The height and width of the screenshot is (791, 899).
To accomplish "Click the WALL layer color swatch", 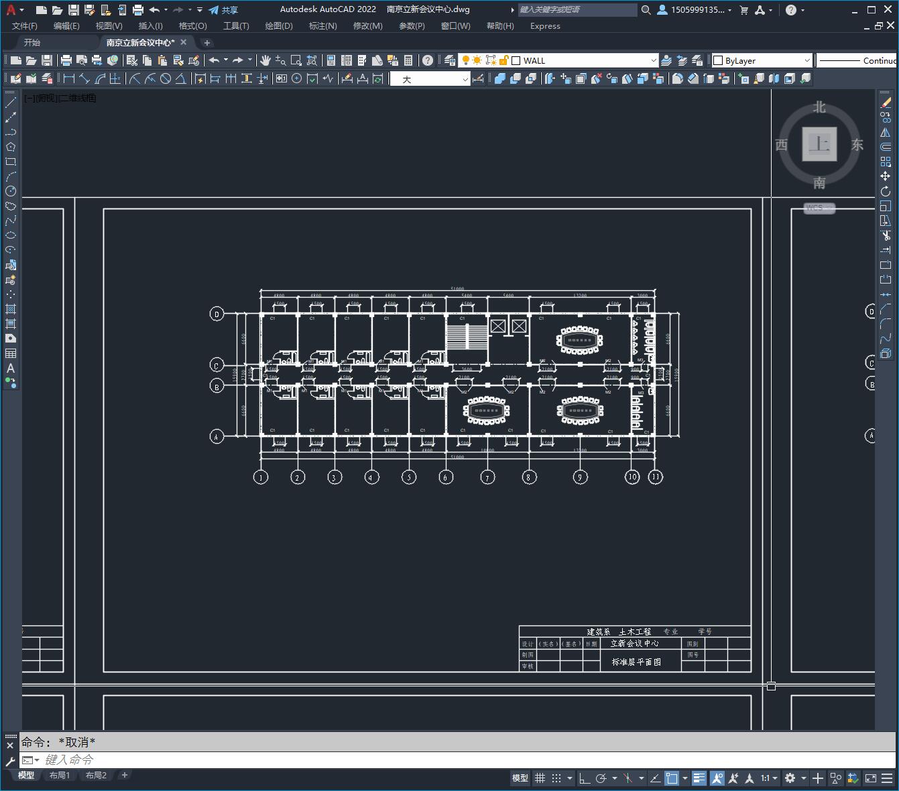I will [516, 60].
